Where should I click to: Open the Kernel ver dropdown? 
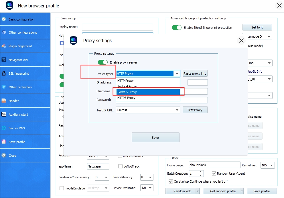tap(271, 165)
